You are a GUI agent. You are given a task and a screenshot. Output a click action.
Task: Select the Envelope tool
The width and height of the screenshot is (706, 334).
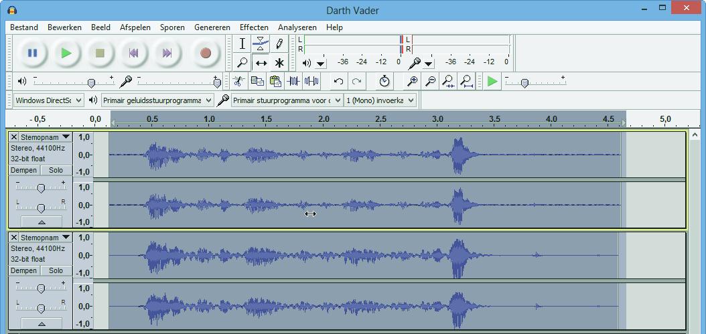[261, 44]
